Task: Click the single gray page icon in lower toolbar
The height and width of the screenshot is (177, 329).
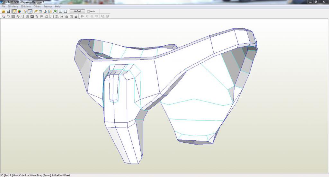Action: click(x=23, y=16)
